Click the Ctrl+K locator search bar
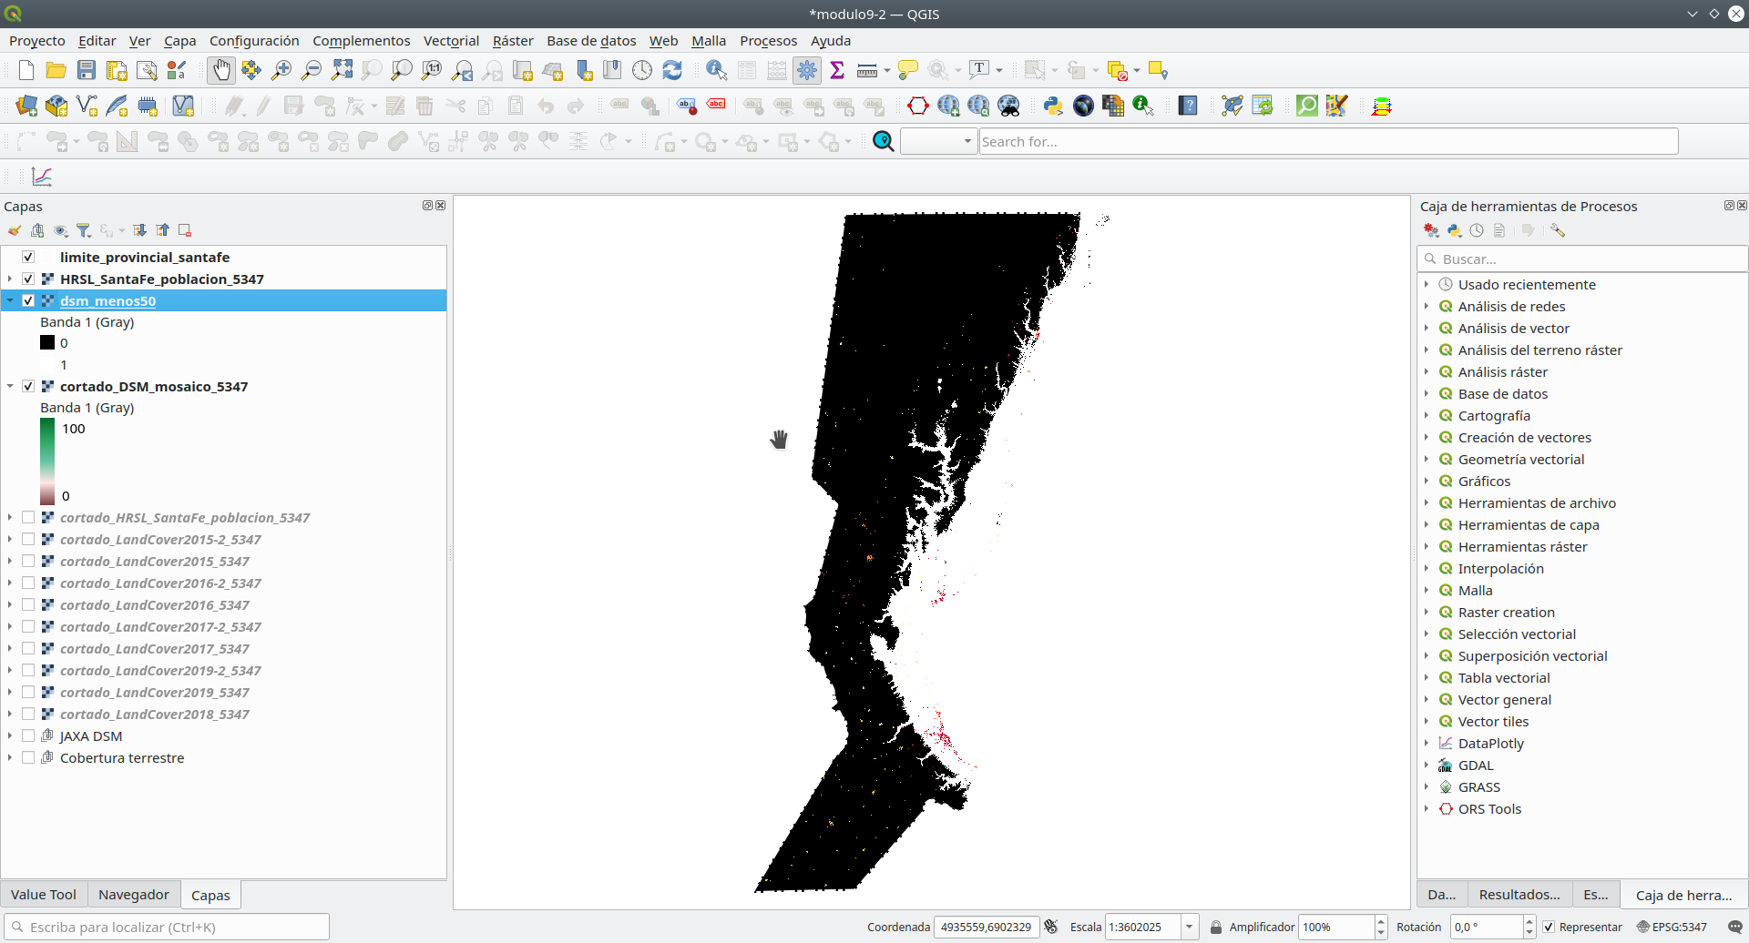 click(x=167, y=927)
